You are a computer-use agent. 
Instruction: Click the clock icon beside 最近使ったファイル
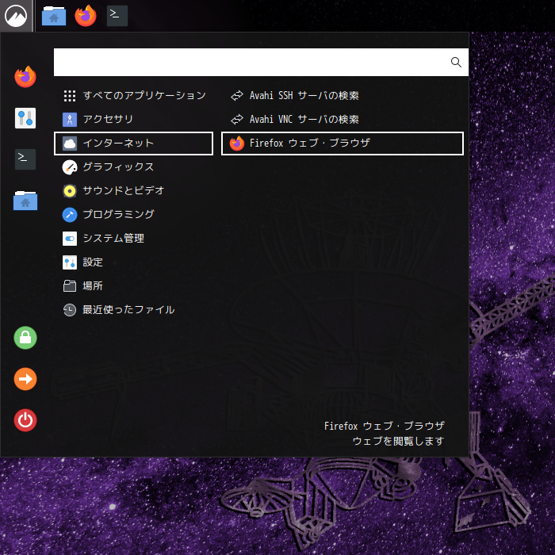pos(70,310)
